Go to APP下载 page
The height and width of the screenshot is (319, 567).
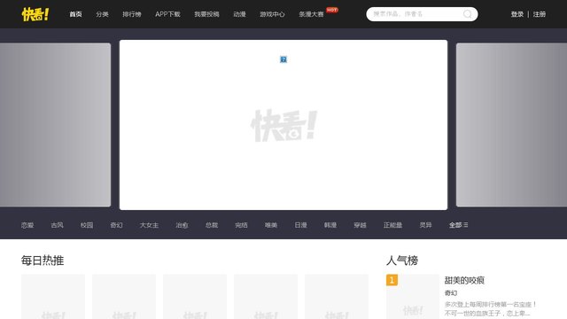click(x=167, y=14)
